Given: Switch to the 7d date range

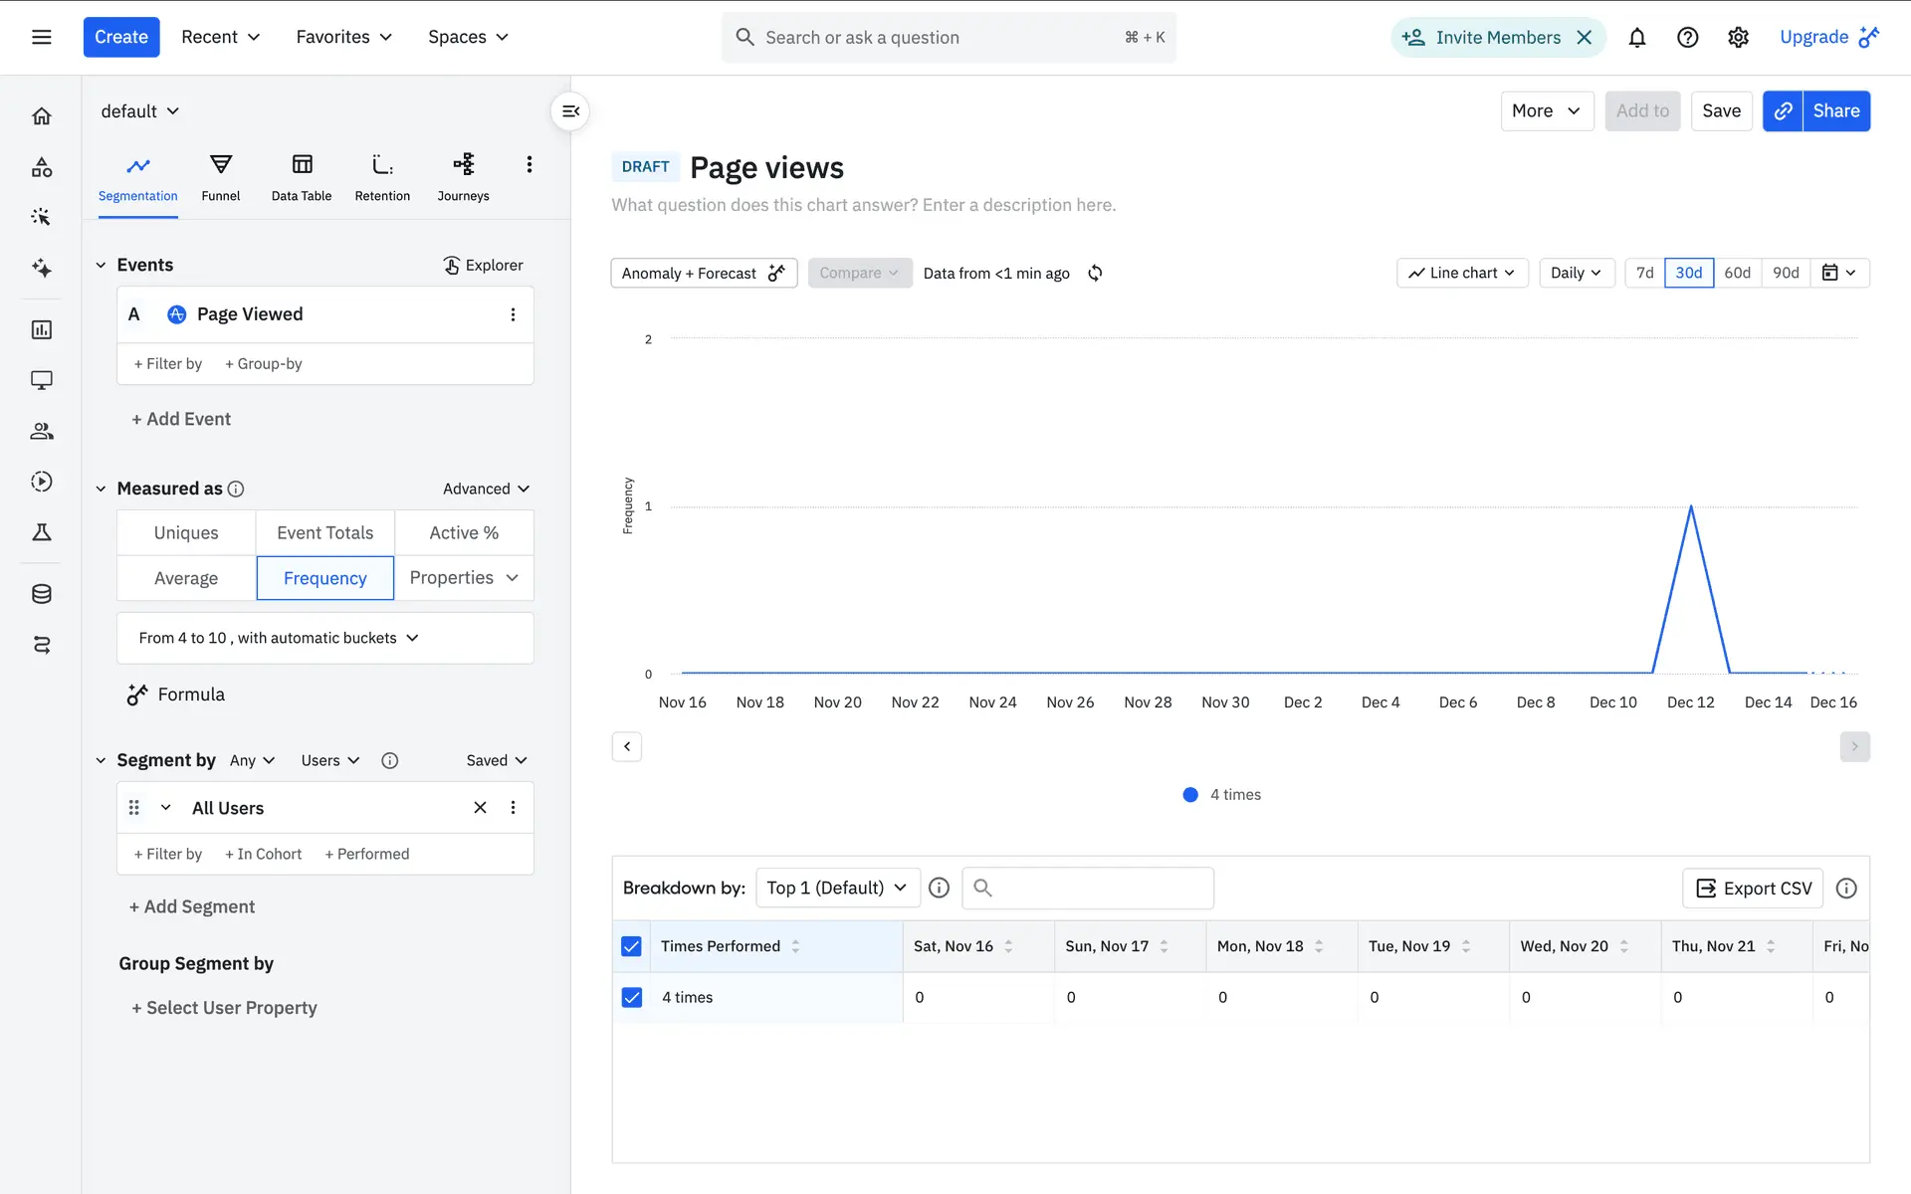Looking at the screenshot, I should coord(1644,273).
